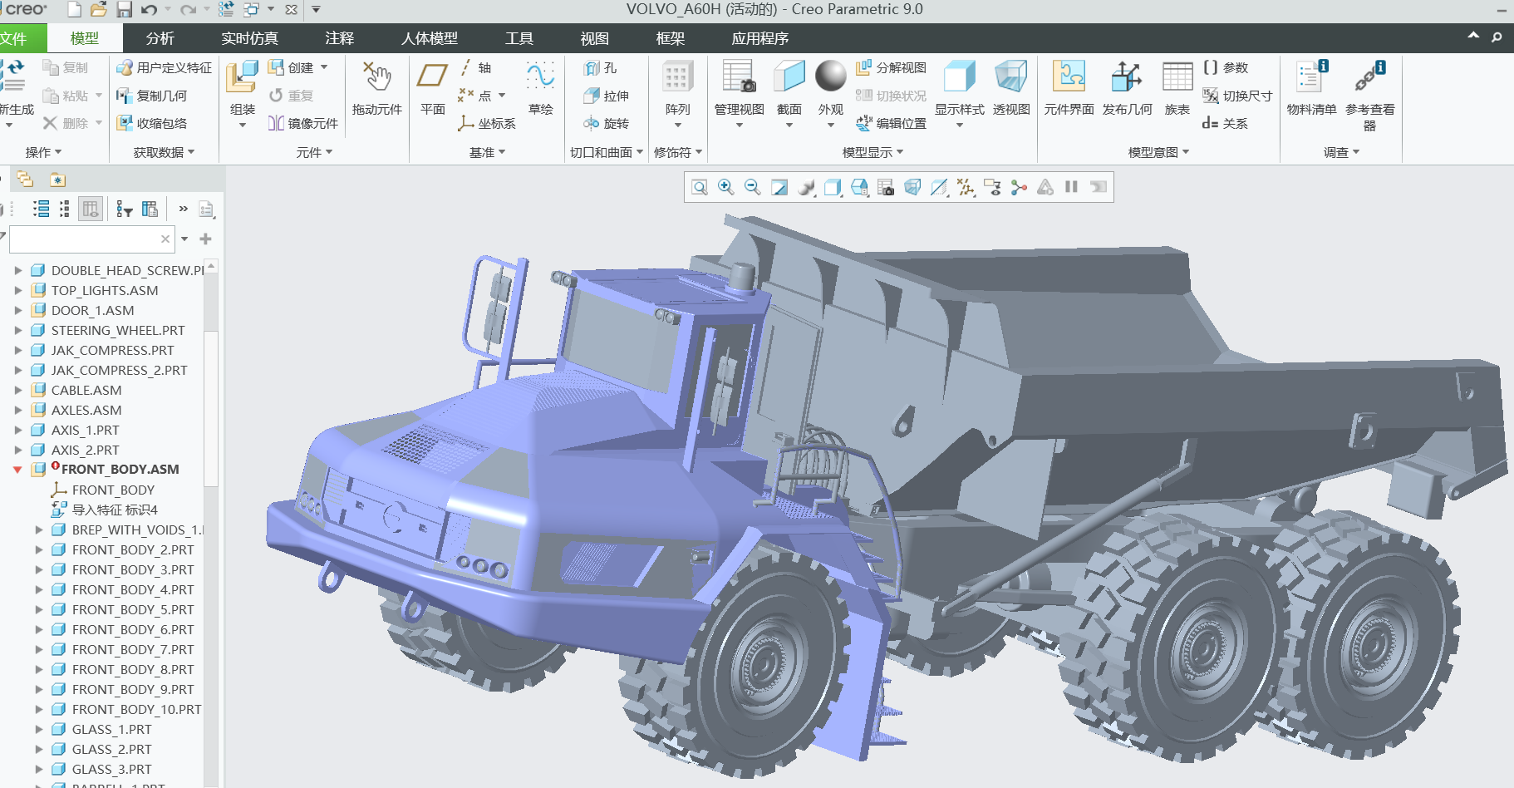This screenshot has height=788, width=1514.
Task: Click the view manager camera icon in graphics toolbar
Action: point(886,187)
